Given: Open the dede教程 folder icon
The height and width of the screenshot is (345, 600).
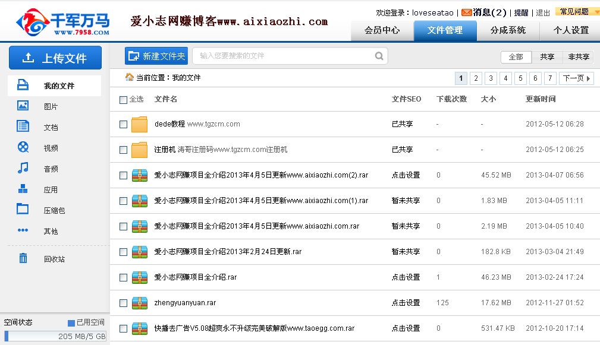Looking at the screenshot, I should click(x=139, y=124).
